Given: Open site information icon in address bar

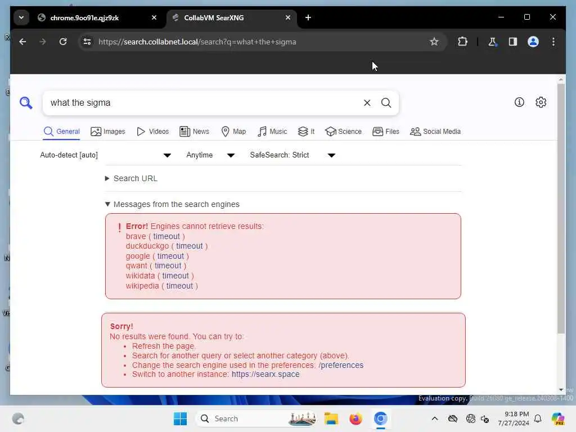Looking at the screenshot, I should tap(87, 42).
